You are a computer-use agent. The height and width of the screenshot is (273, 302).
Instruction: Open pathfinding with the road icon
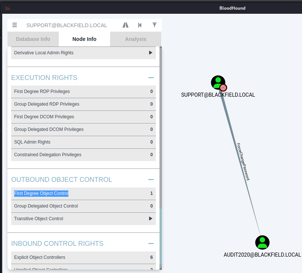[126, 25]
